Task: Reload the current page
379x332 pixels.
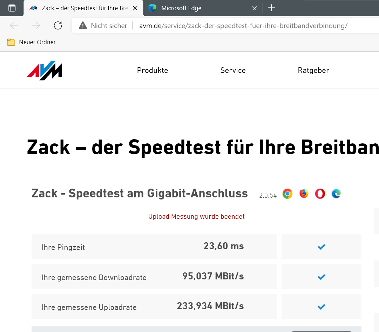Action: [x=58, y=25]
